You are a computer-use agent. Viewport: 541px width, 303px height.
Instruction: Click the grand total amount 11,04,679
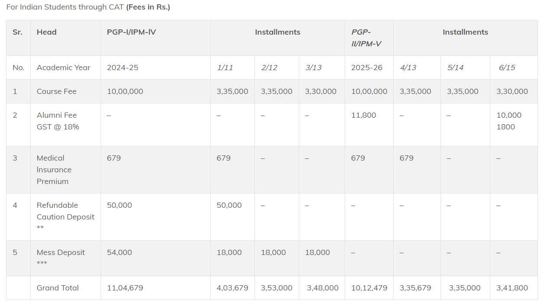point(125,288)
